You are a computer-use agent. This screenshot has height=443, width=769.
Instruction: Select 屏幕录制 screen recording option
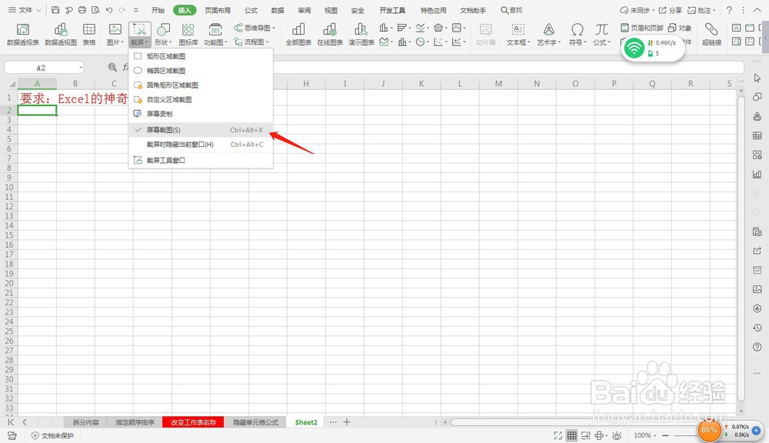point(161,113)
